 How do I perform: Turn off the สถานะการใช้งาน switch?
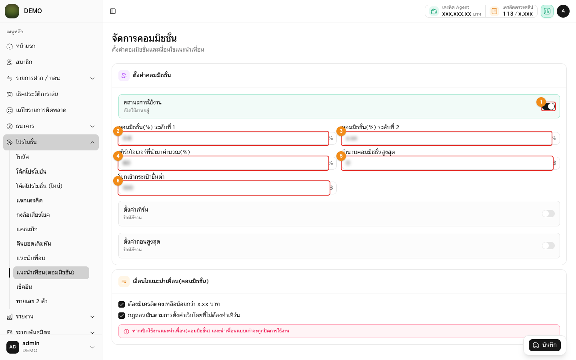pos(548,106)
